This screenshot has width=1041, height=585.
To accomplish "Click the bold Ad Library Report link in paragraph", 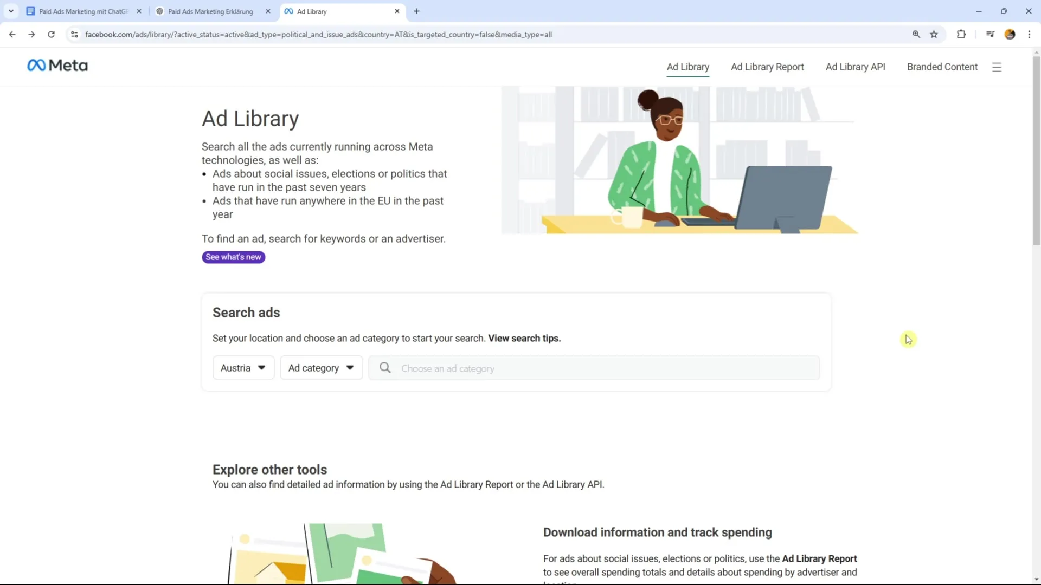I will [x=819, y=558].
